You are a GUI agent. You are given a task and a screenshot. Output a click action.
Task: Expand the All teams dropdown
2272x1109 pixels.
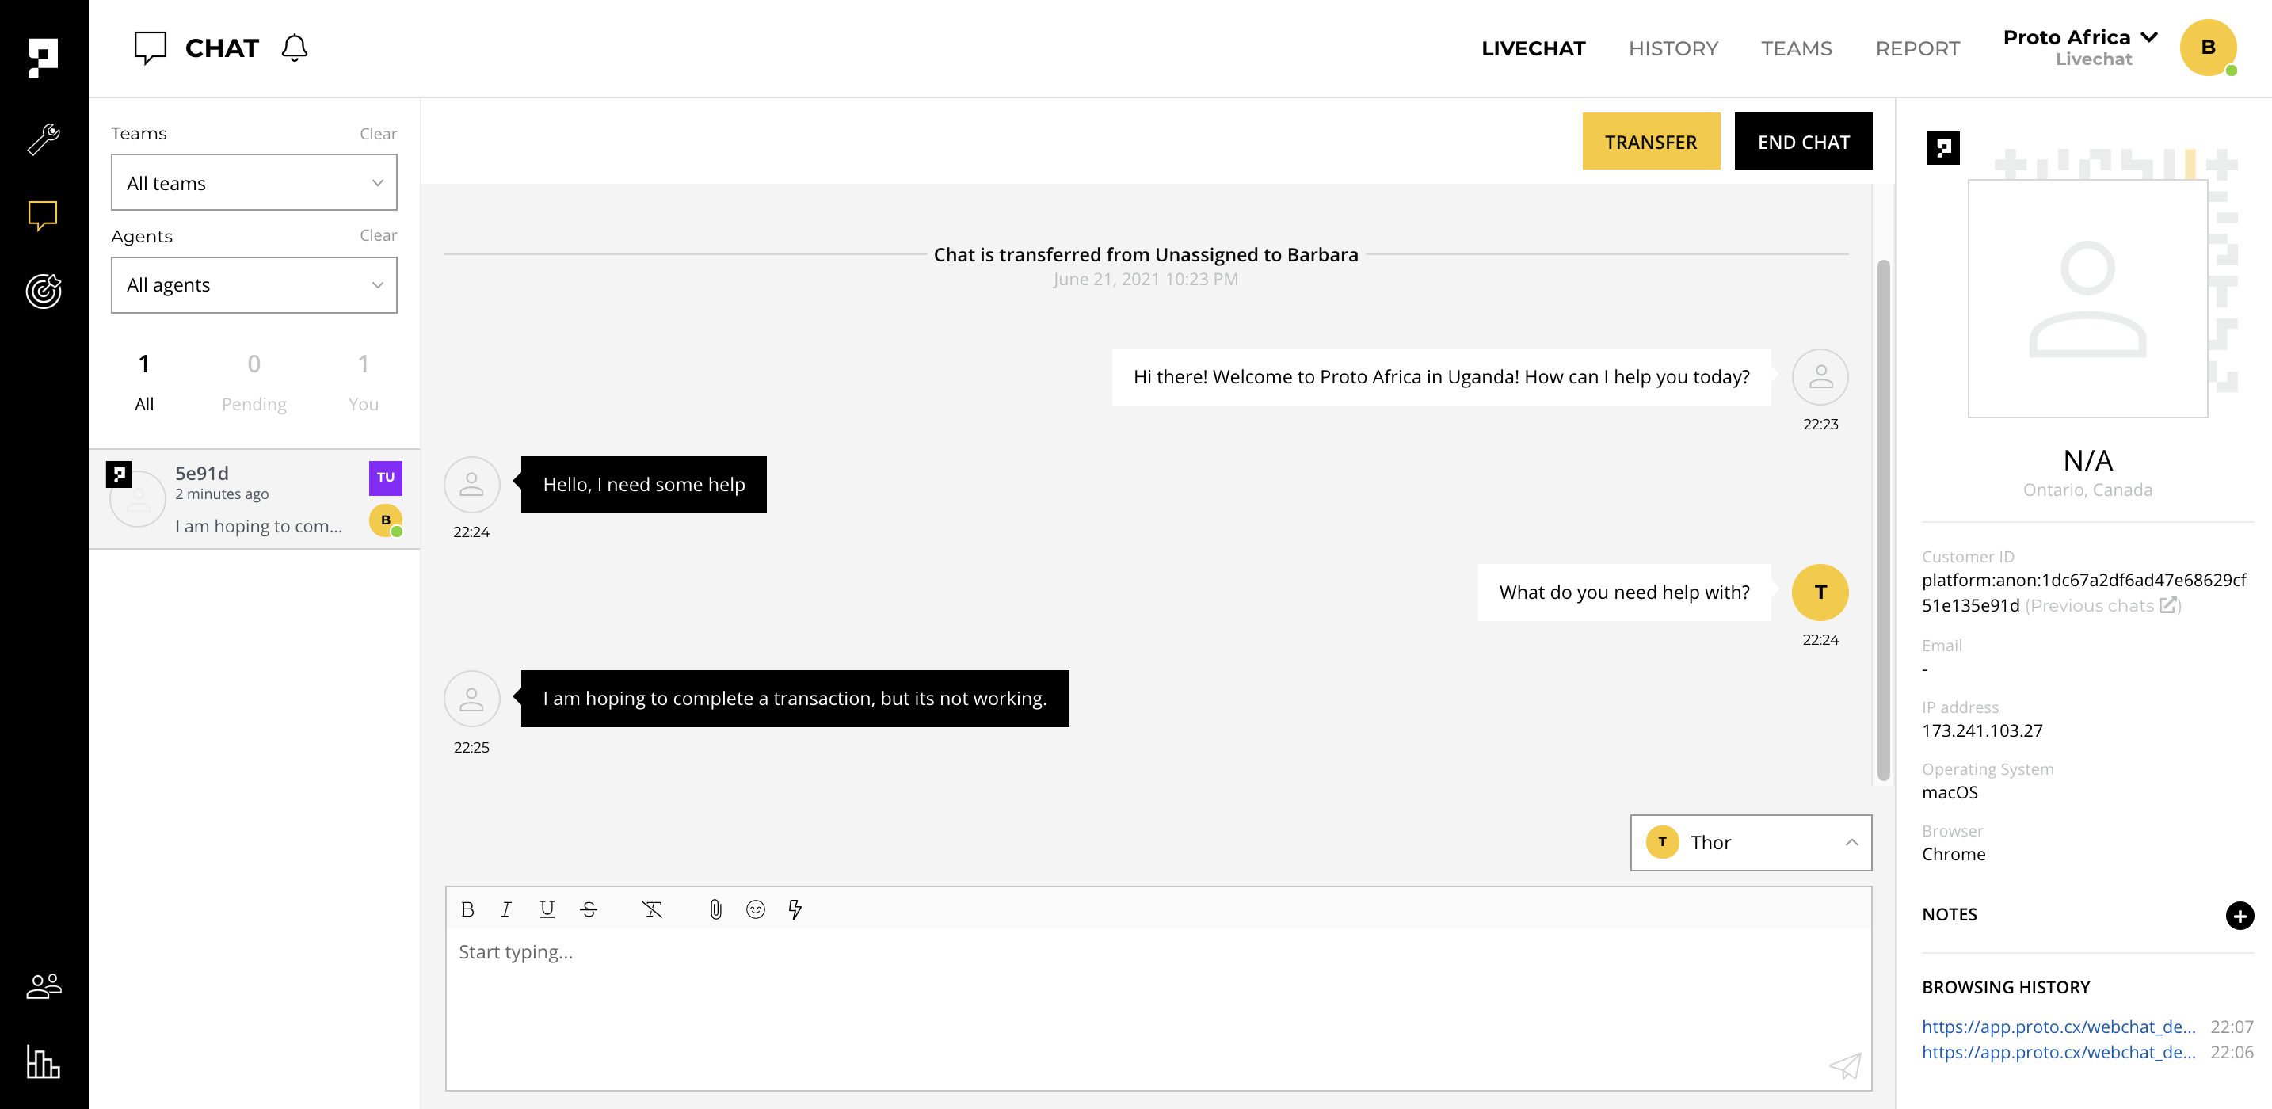click(x=254, y=183)
